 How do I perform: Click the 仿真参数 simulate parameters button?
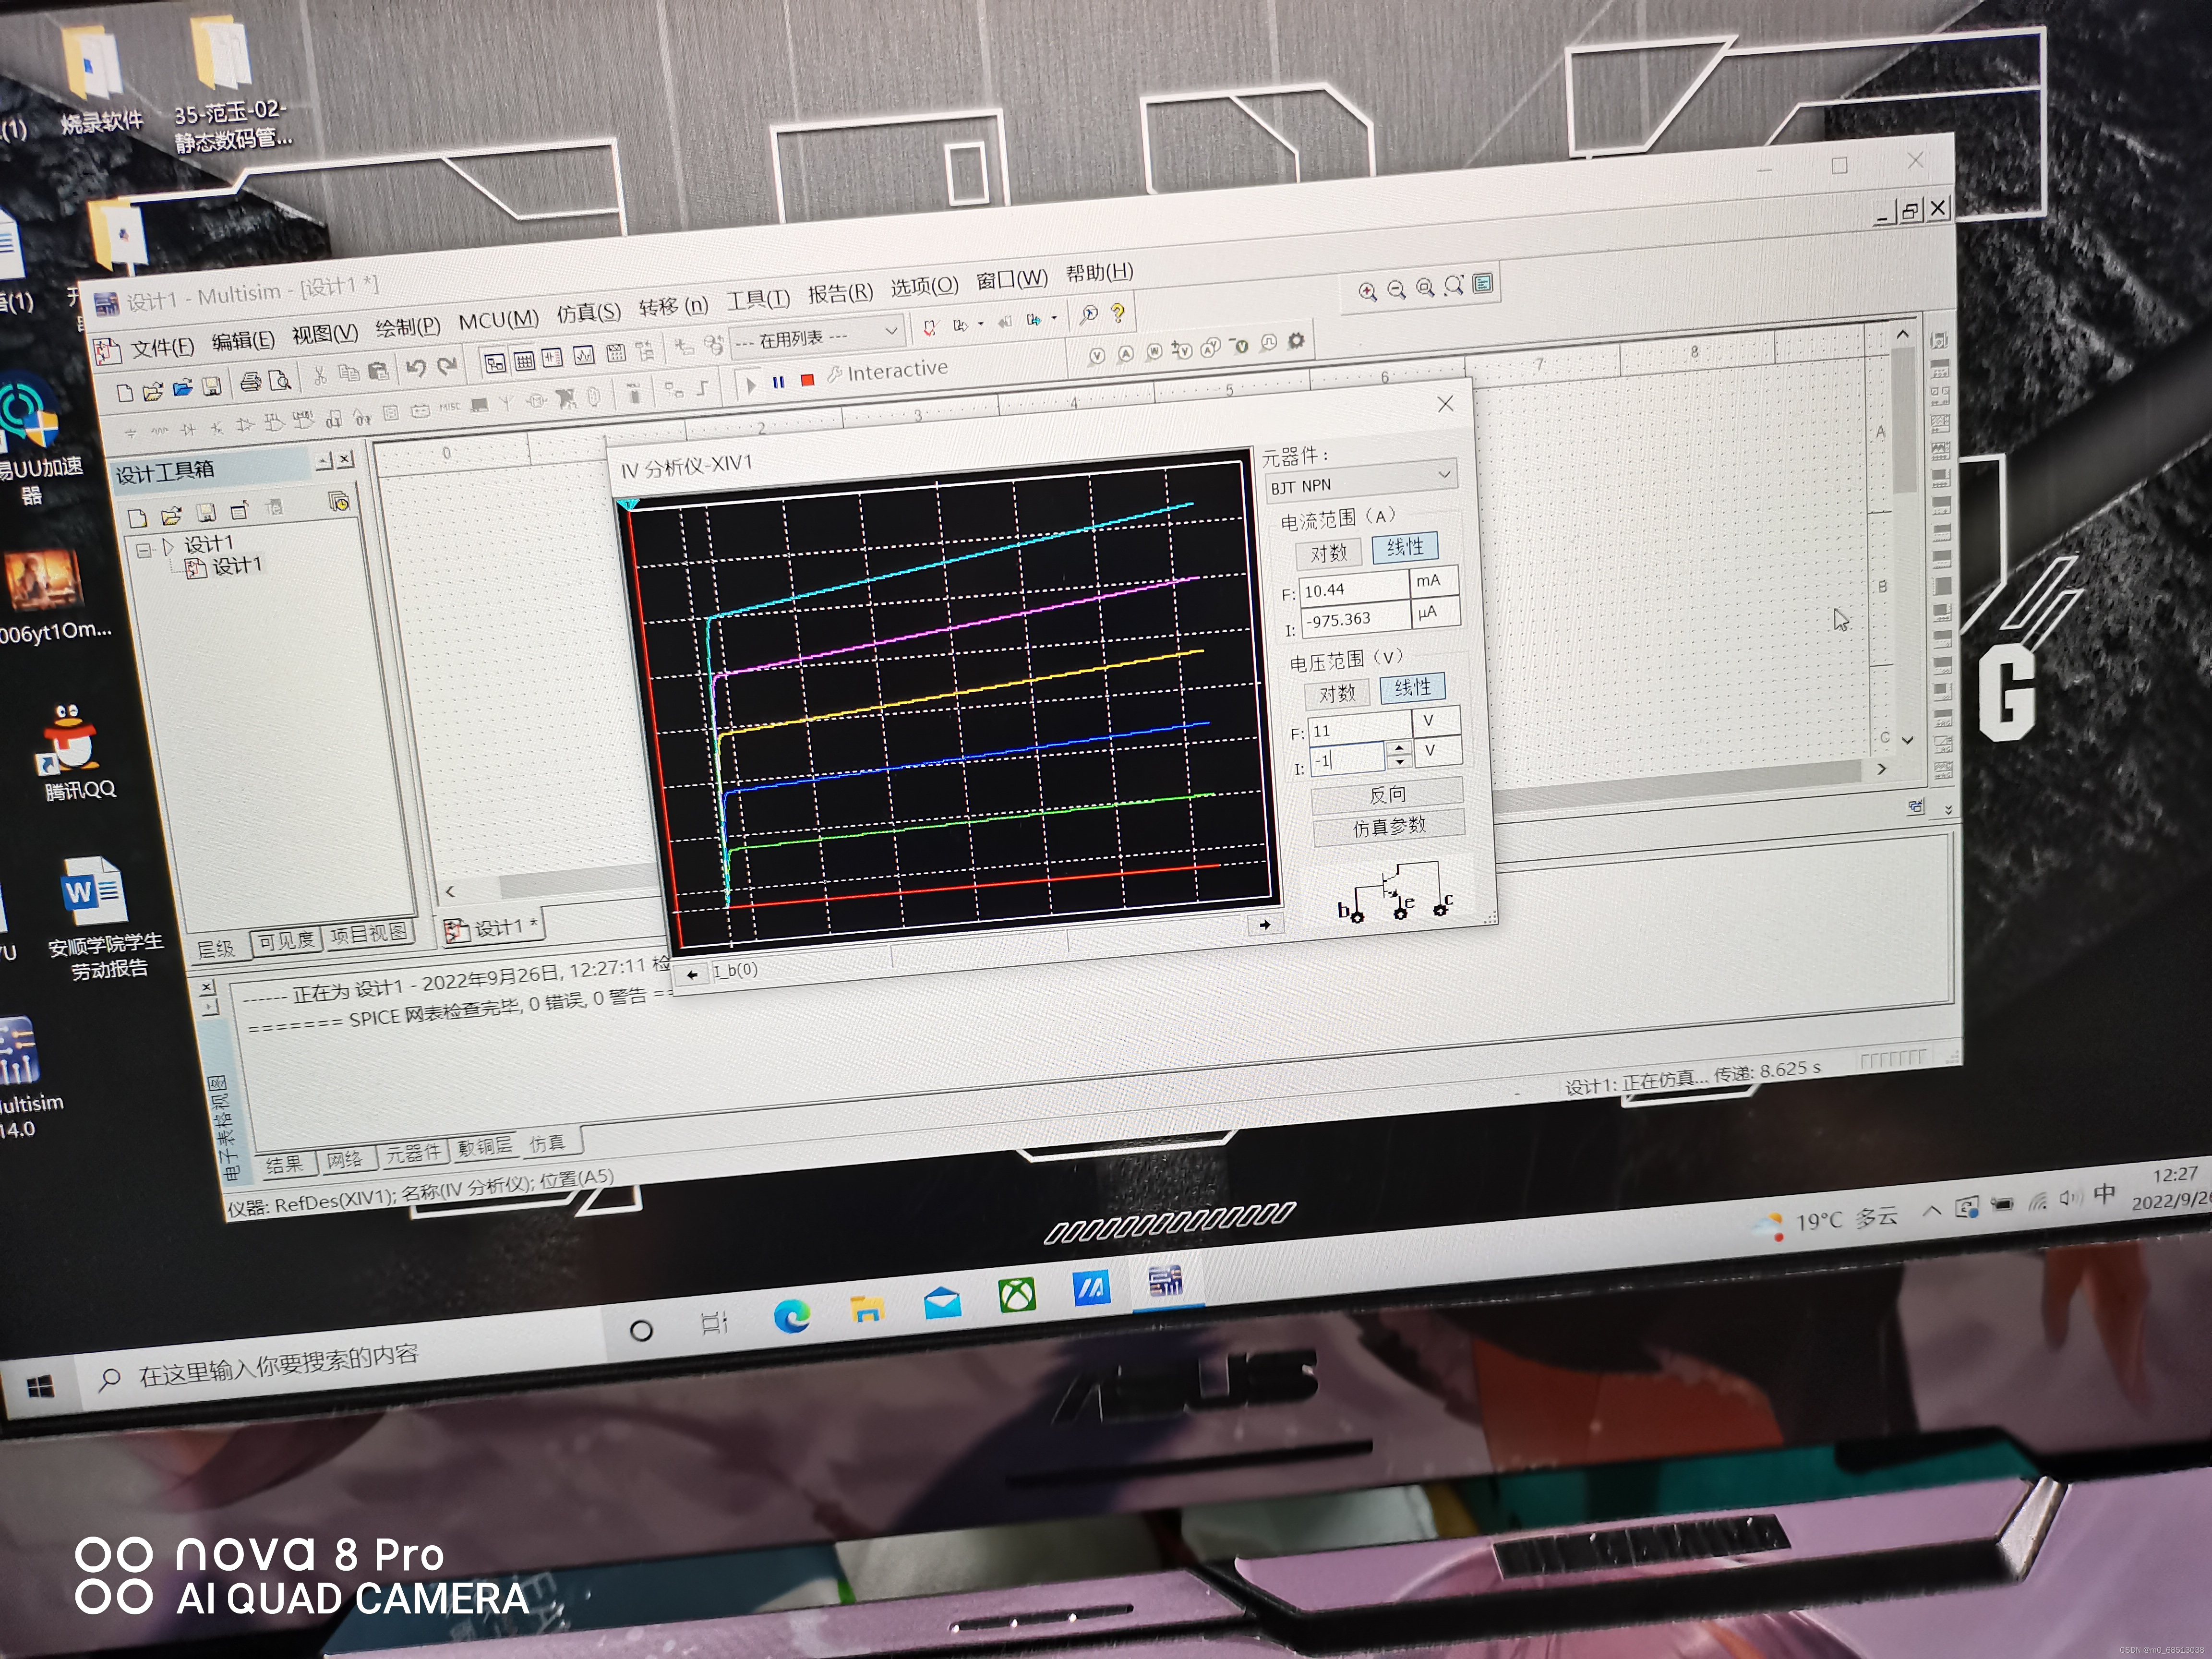1389,827
